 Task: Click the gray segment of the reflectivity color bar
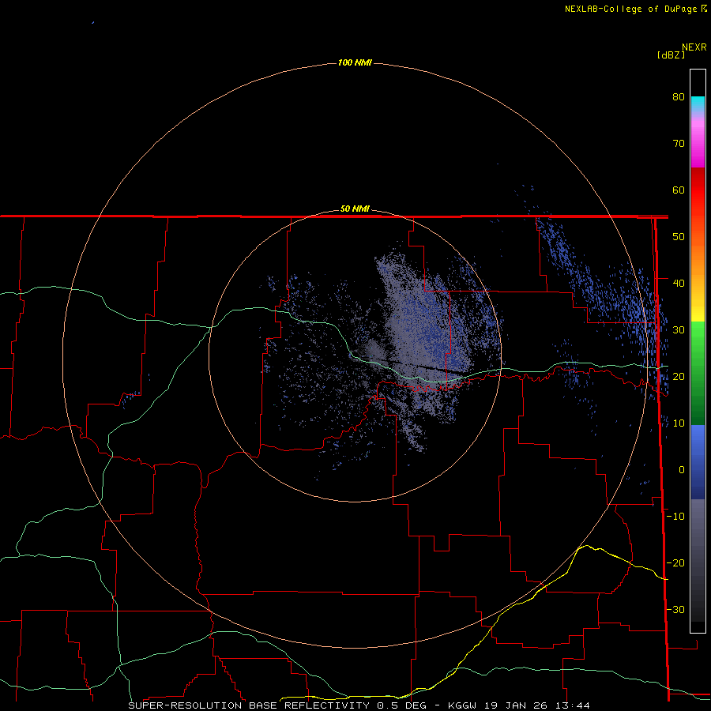[698, 560]
